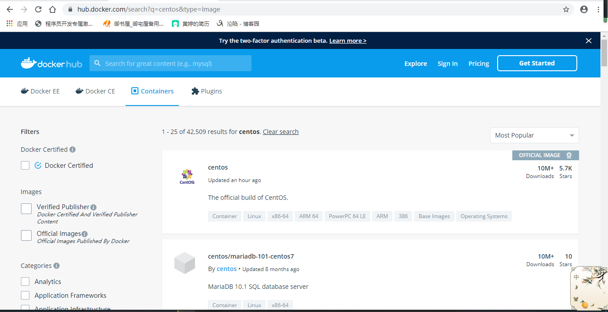Click the Get Started button

coord(537,63)
